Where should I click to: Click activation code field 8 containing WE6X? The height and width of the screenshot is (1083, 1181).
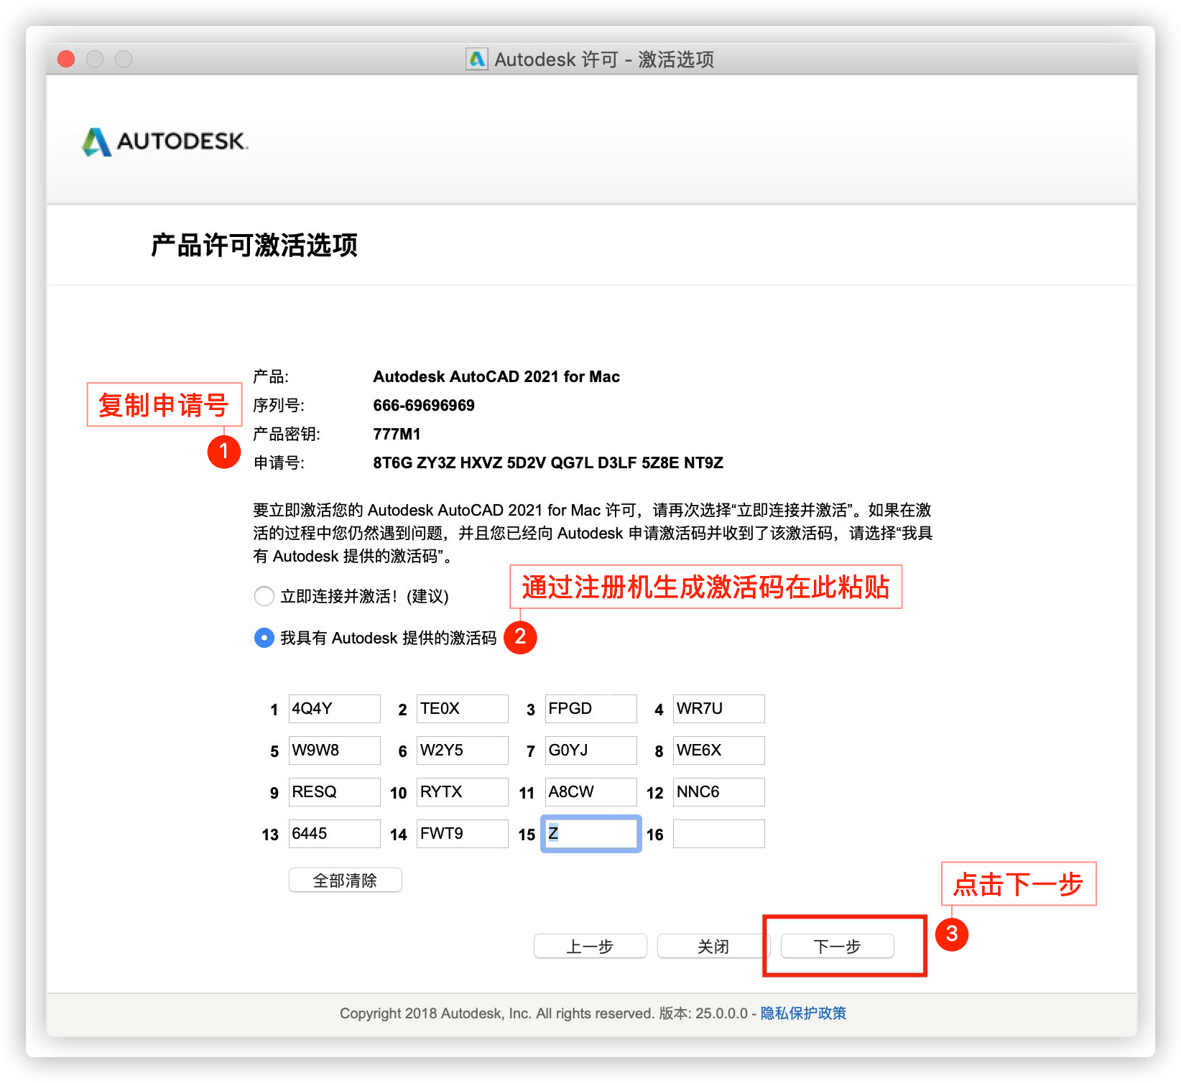click(718, 750)
